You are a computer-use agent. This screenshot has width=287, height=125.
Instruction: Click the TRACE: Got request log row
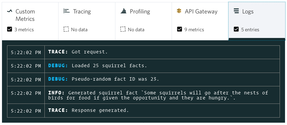[x=143, y=52]
